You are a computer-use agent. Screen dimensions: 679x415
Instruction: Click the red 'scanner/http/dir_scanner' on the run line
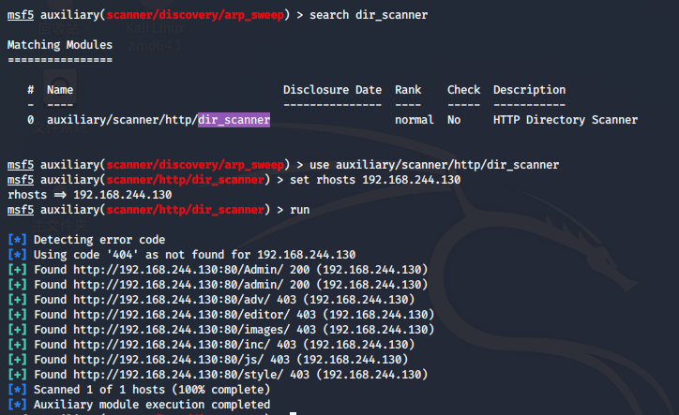(x=185, y=211)
